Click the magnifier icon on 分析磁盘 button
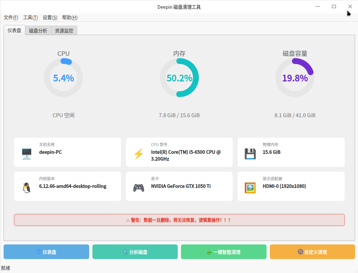Screen dimensions: 358x273 pyautogui.click(x=125, y=252)
